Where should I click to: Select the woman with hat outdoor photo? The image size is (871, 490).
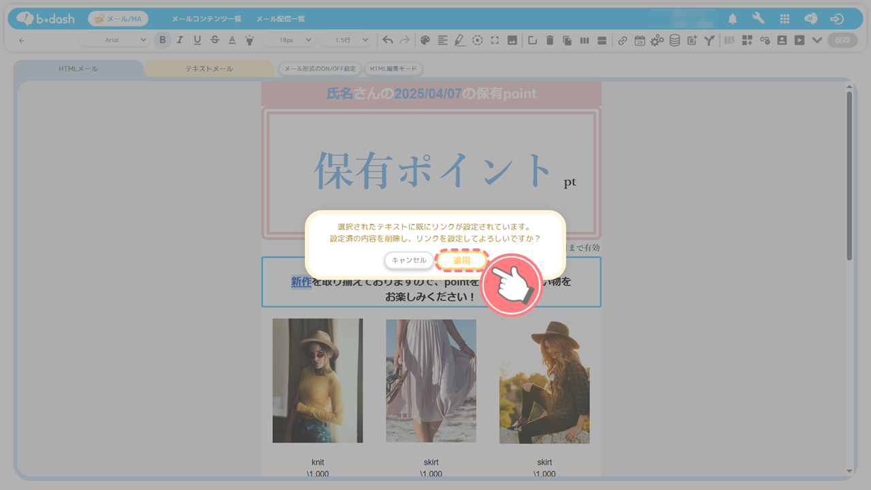(x=544, y=382)
